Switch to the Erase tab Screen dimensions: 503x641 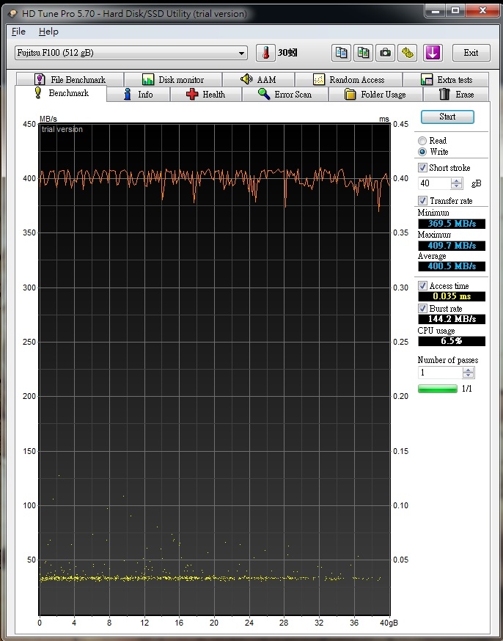[456, 95]
